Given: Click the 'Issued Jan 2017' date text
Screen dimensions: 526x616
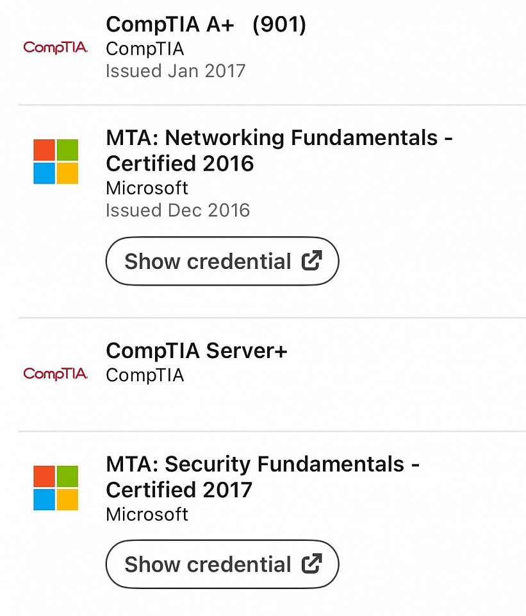Looking at the screenshot, I should click(x=176, y=71).
